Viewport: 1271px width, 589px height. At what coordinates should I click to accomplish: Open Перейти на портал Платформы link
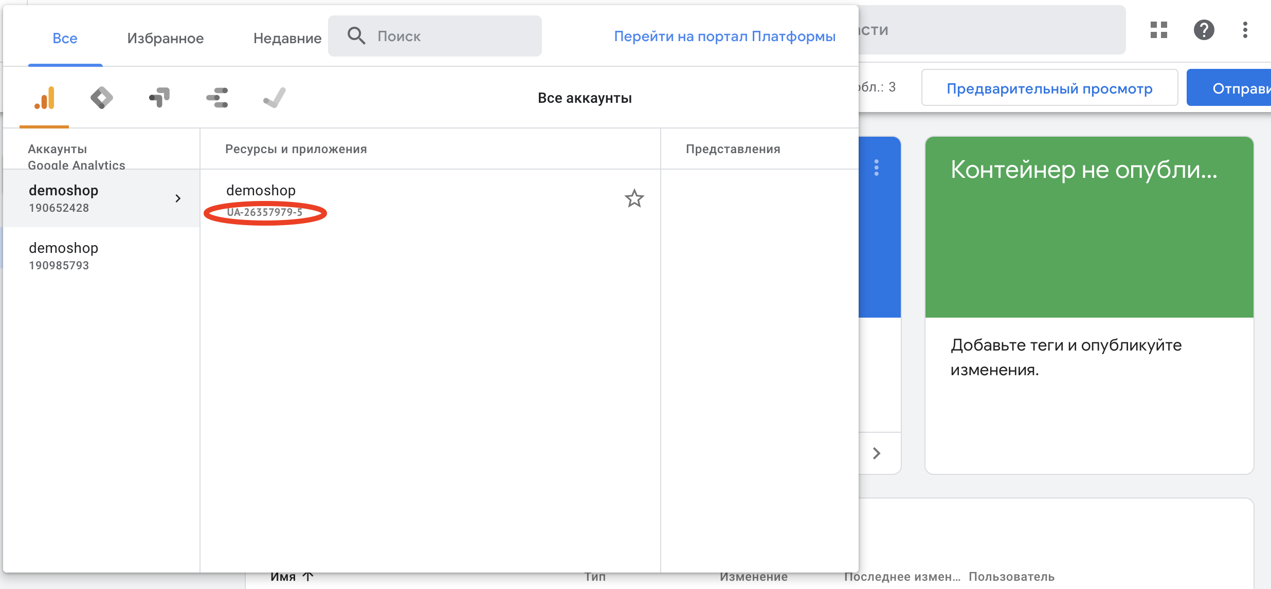tap(725, 36)
